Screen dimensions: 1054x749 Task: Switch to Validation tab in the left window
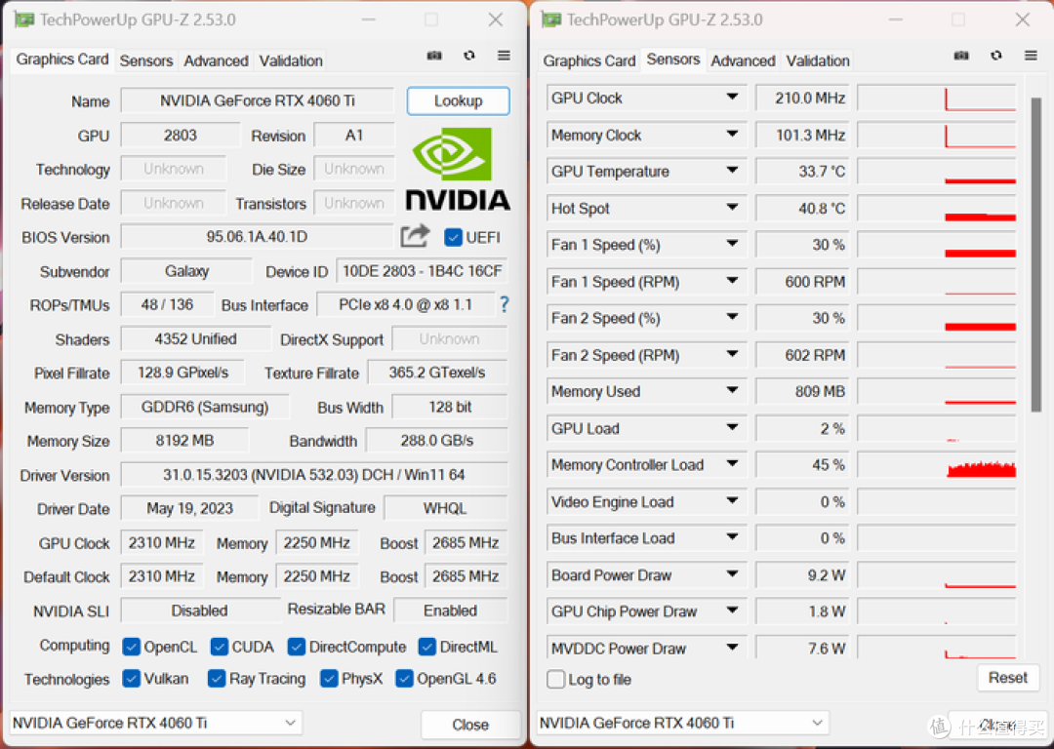pyautogui.click(x=291, y=60)
